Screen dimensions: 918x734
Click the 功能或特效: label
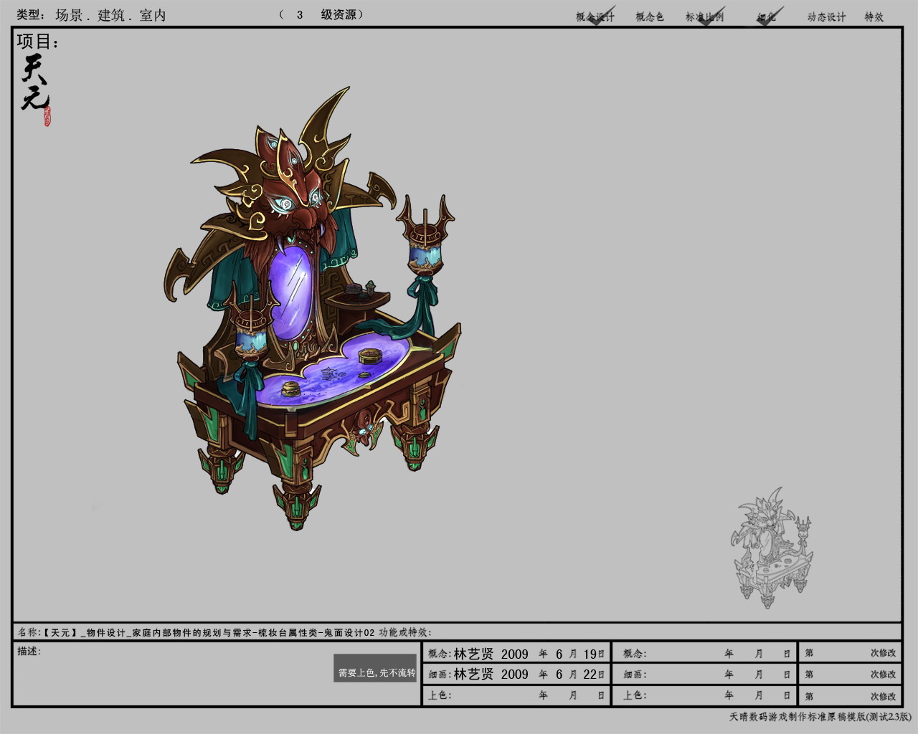coord(405,632)
